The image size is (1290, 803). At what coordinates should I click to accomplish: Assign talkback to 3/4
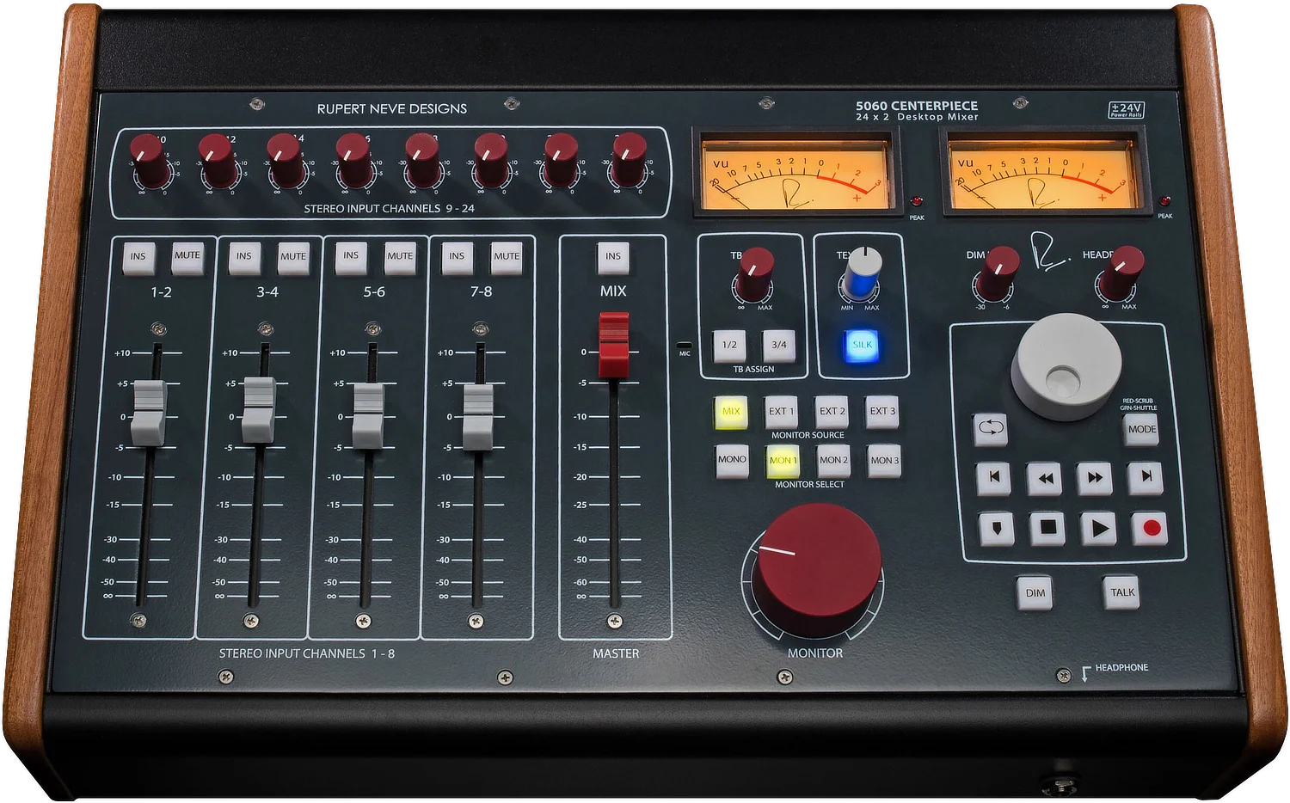tap(779, 346)
